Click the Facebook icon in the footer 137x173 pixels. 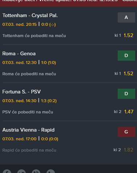click(x=7, y=171)
